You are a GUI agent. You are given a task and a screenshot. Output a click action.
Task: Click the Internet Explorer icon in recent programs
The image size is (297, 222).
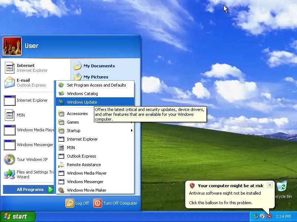(x=10, y=100)
